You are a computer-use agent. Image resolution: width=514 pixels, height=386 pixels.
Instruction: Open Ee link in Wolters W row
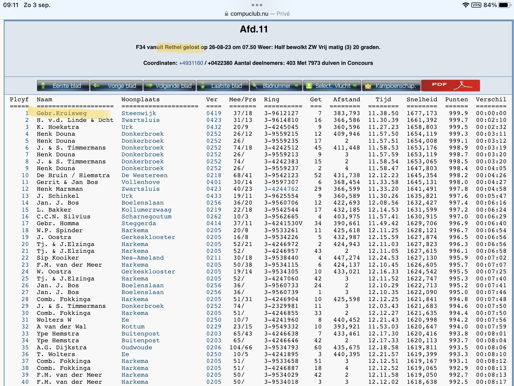coord(125,320)
